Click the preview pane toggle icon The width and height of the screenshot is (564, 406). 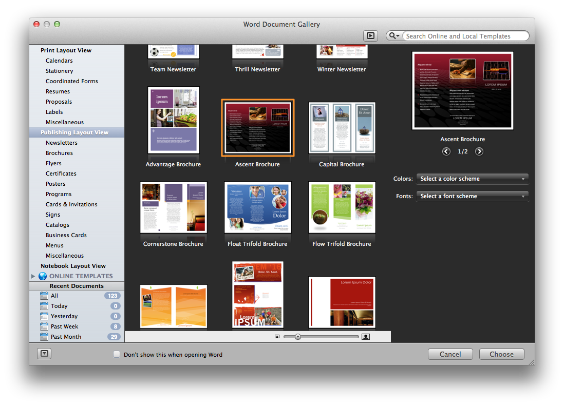(x=370, y=35)
